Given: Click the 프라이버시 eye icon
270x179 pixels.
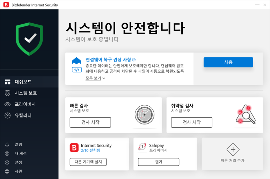Looking at the screenshot, I should coord(7,104).
